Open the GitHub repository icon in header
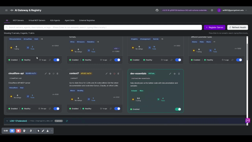 coord(157,10)
